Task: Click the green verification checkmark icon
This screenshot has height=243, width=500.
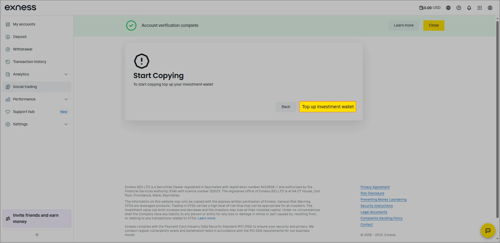Action: coord(131,25)
